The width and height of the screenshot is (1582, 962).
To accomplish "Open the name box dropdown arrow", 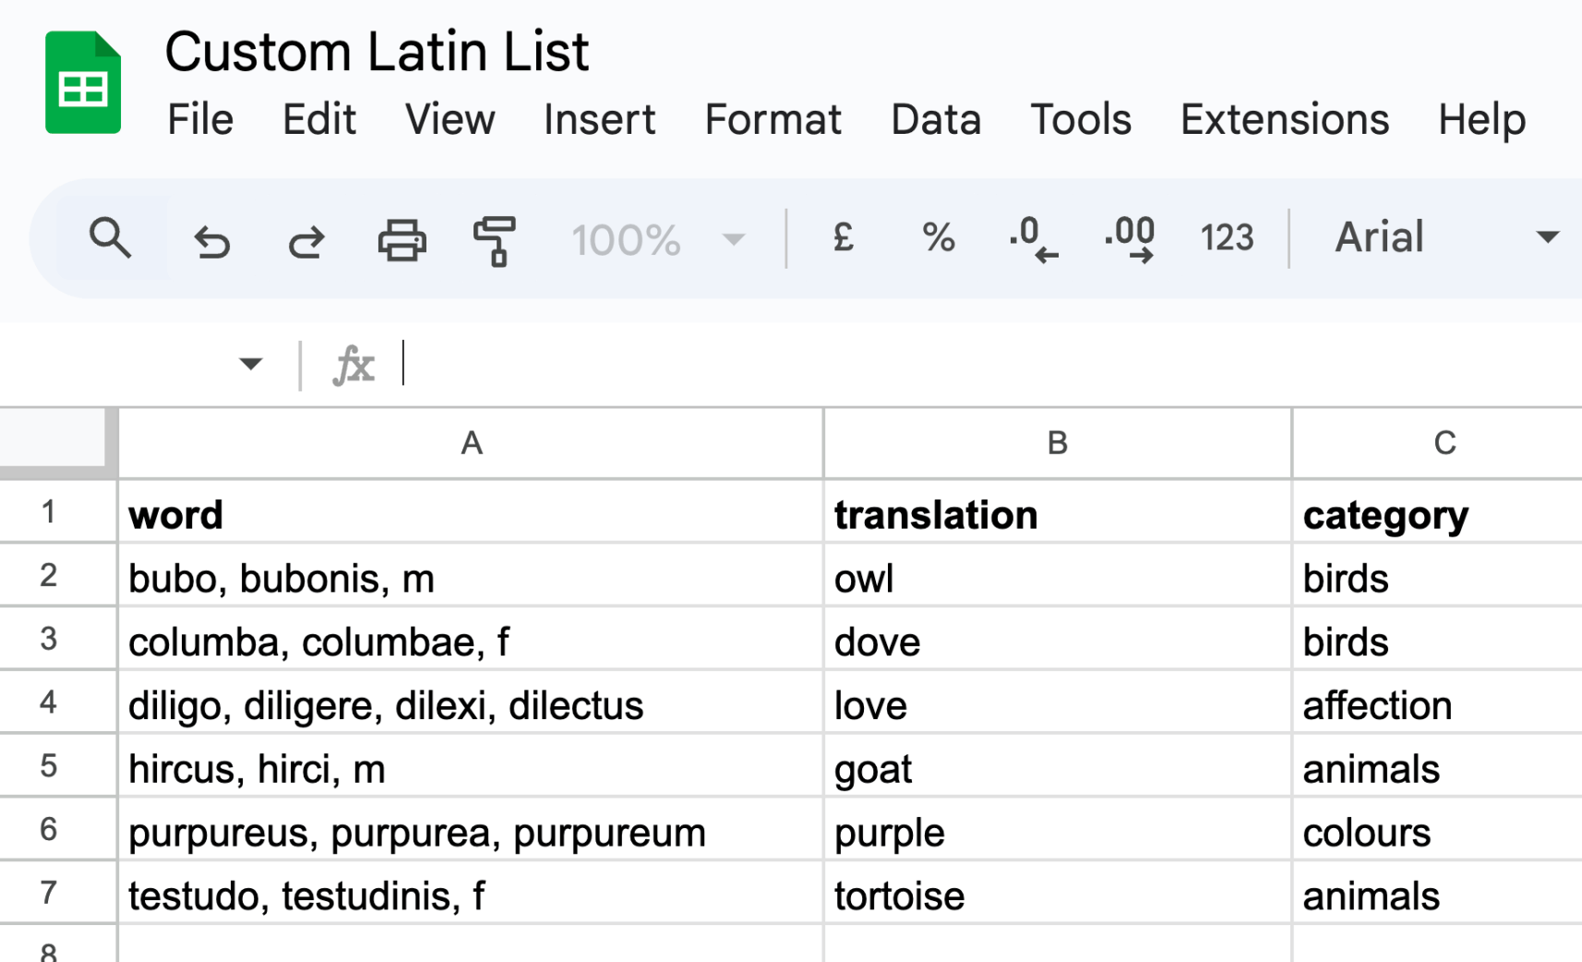I will point(250,364).
